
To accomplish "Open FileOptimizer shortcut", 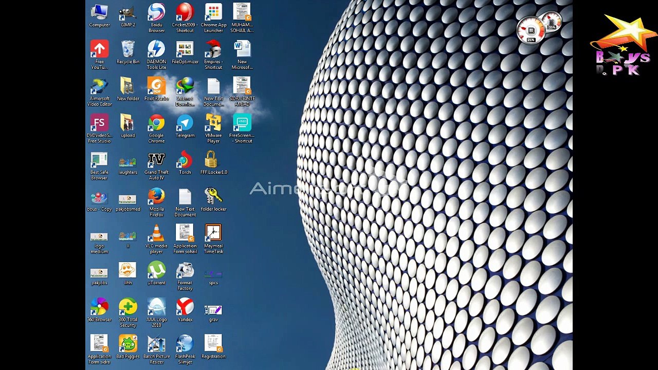I will (x=185, y=52).
